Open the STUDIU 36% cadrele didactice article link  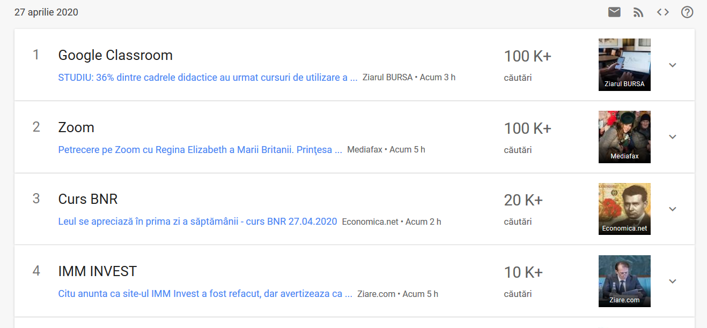(x=208, y=78)
